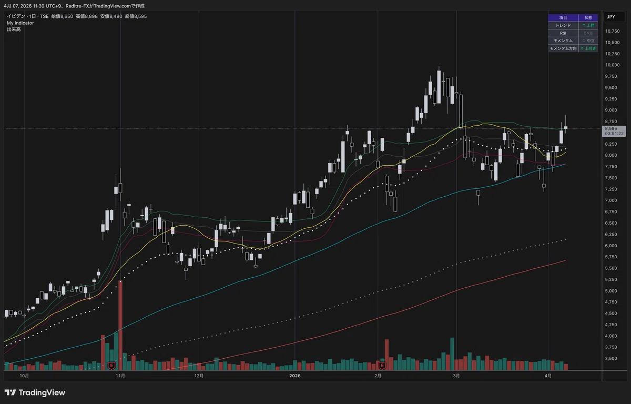Image resolution: width=631 pixels, height=404 pixels.
Task: Click the トレンド row label
Action: (563, 25)
